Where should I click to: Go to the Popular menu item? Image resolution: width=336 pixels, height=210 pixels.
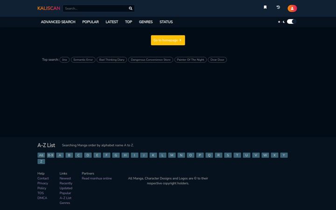pyautogui.click(x=91, y=22)
